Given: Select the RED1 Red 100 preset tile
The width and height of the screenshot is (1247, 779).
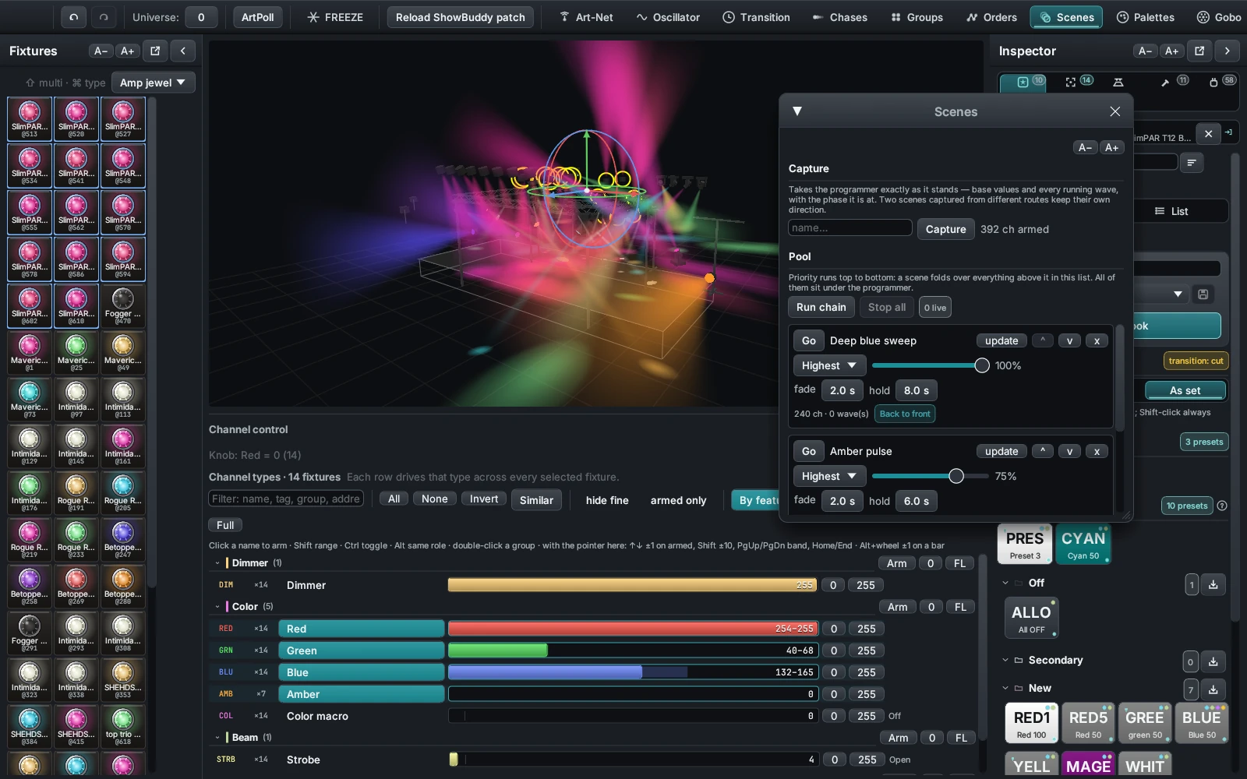Looking at the screenshot, I should (x=1031, y=723).
